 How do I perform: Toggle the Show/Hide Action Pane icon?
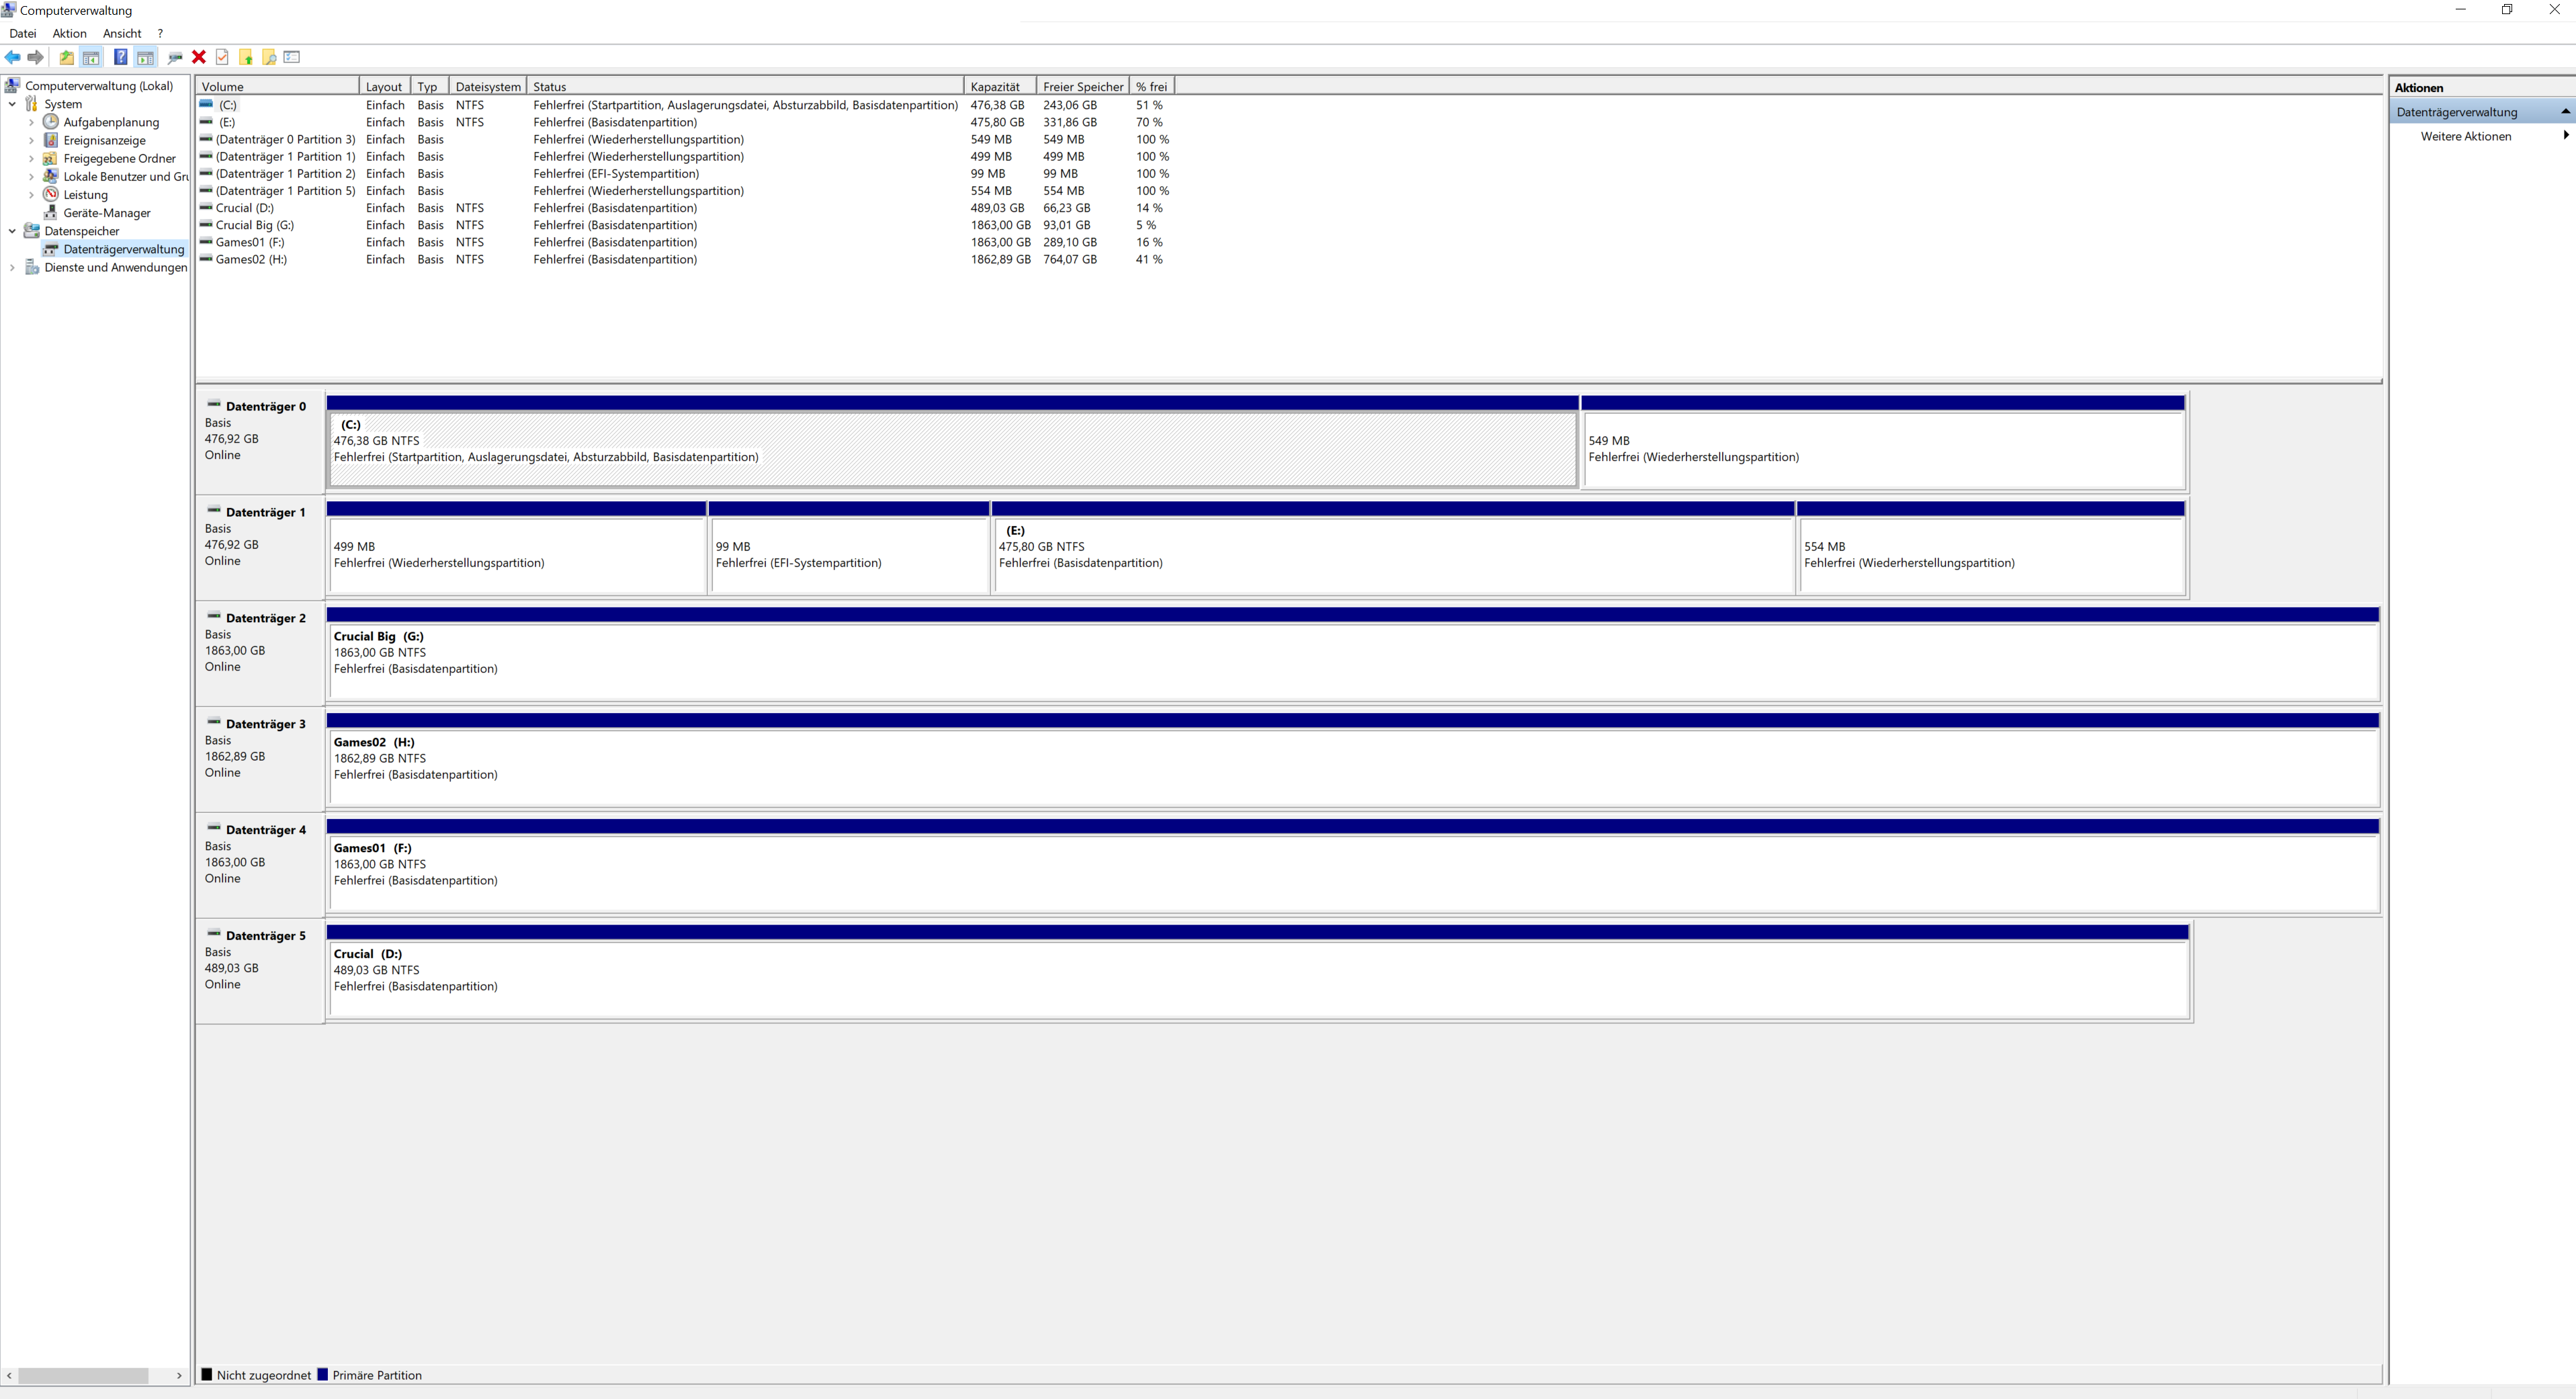coord(145,57)
